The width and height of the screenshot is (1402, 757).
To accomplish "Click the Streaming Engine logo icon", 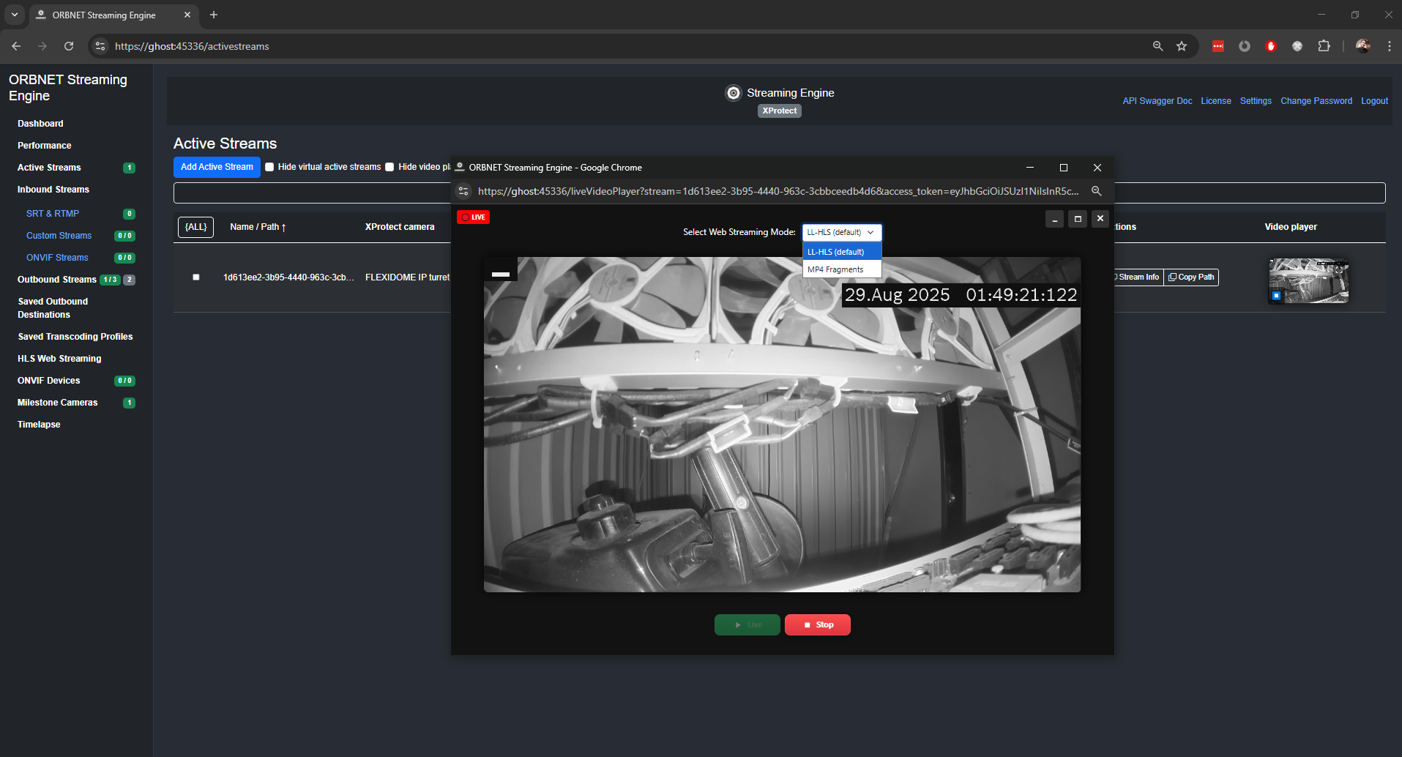I will pyautogui.click(x=733, y=93).
